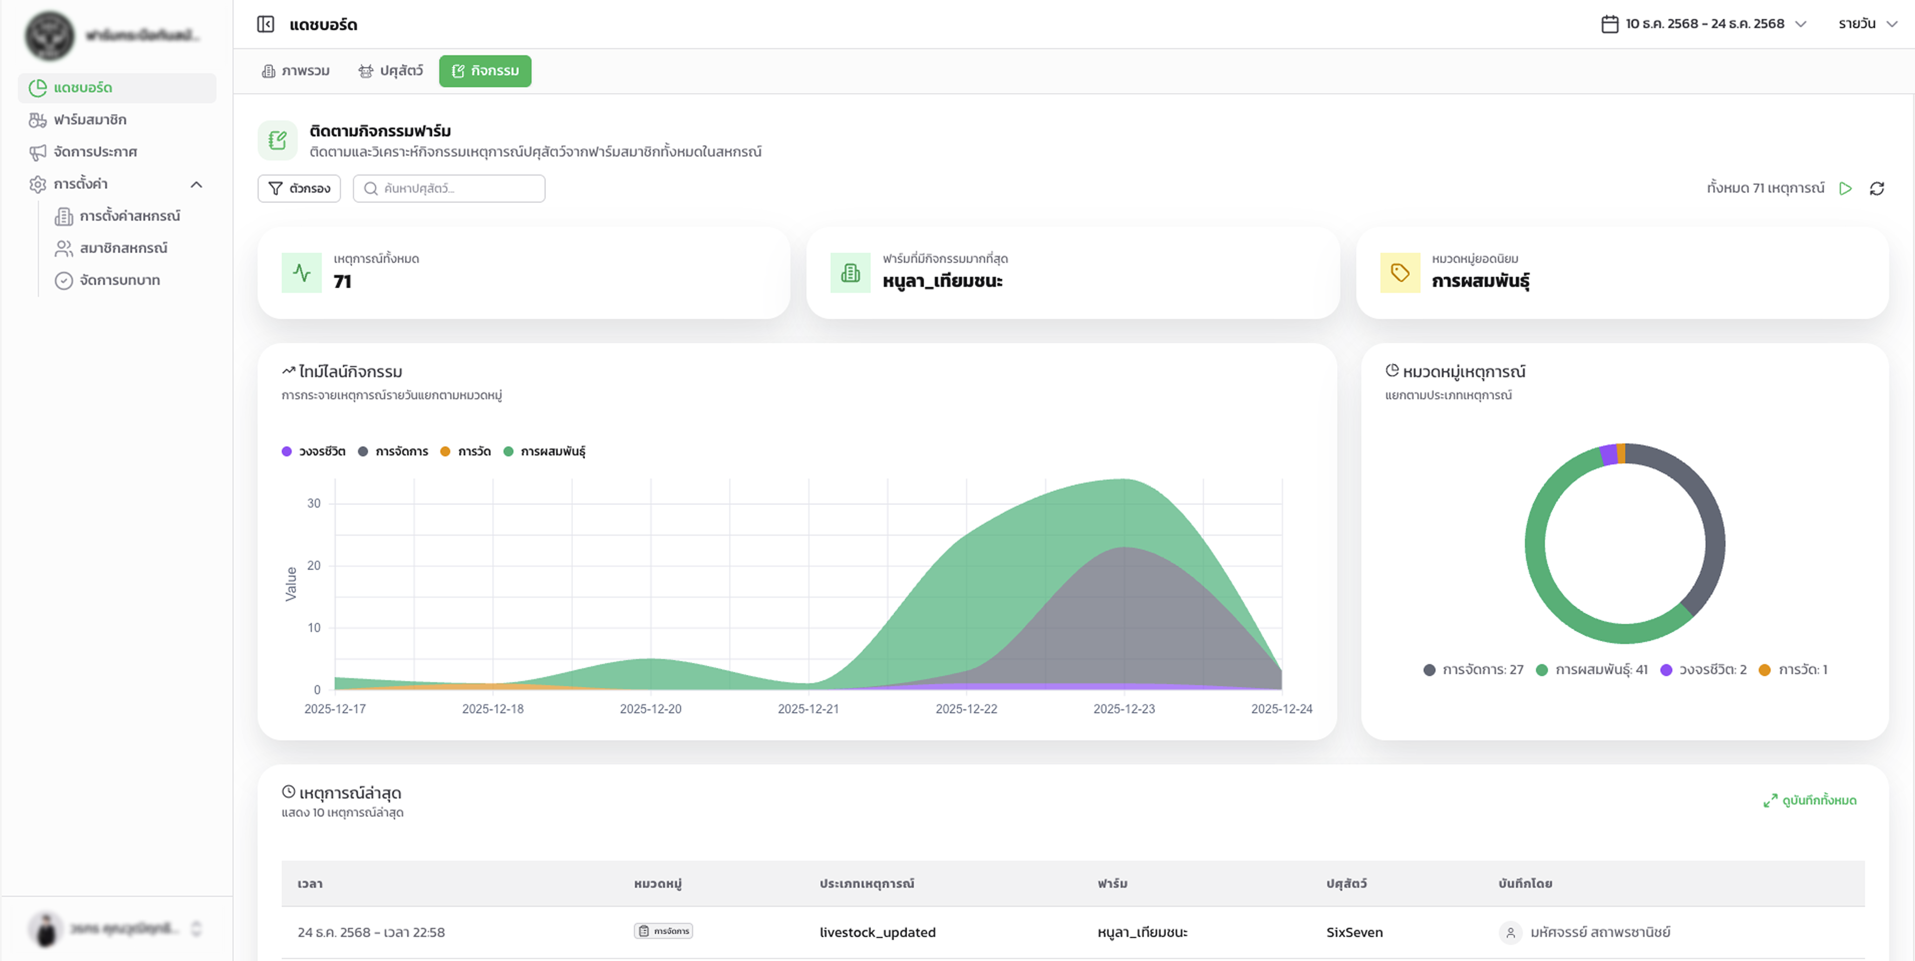Toggle วงจรชีวิต series in timeline legend
The width and height of the screenshot is (1915, 961).
pos(315,451)
